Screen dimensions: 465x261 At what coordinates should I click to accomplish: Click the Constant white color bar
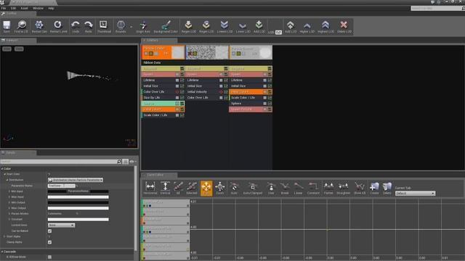click(x=78, y=220)
